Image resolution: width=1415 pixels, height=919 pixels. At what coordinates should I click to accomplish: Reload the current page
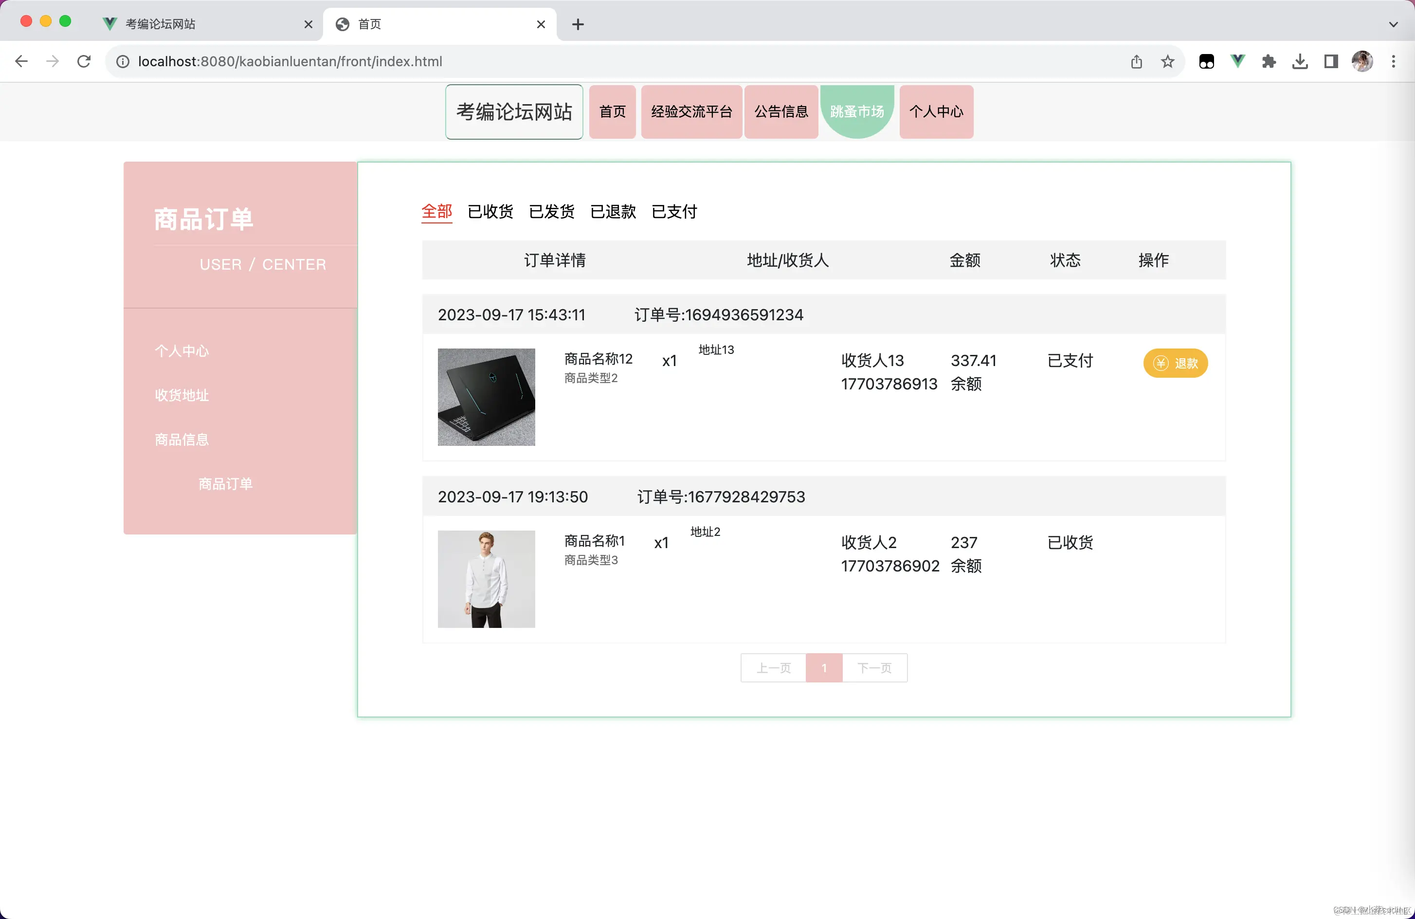tap(83, 61)
